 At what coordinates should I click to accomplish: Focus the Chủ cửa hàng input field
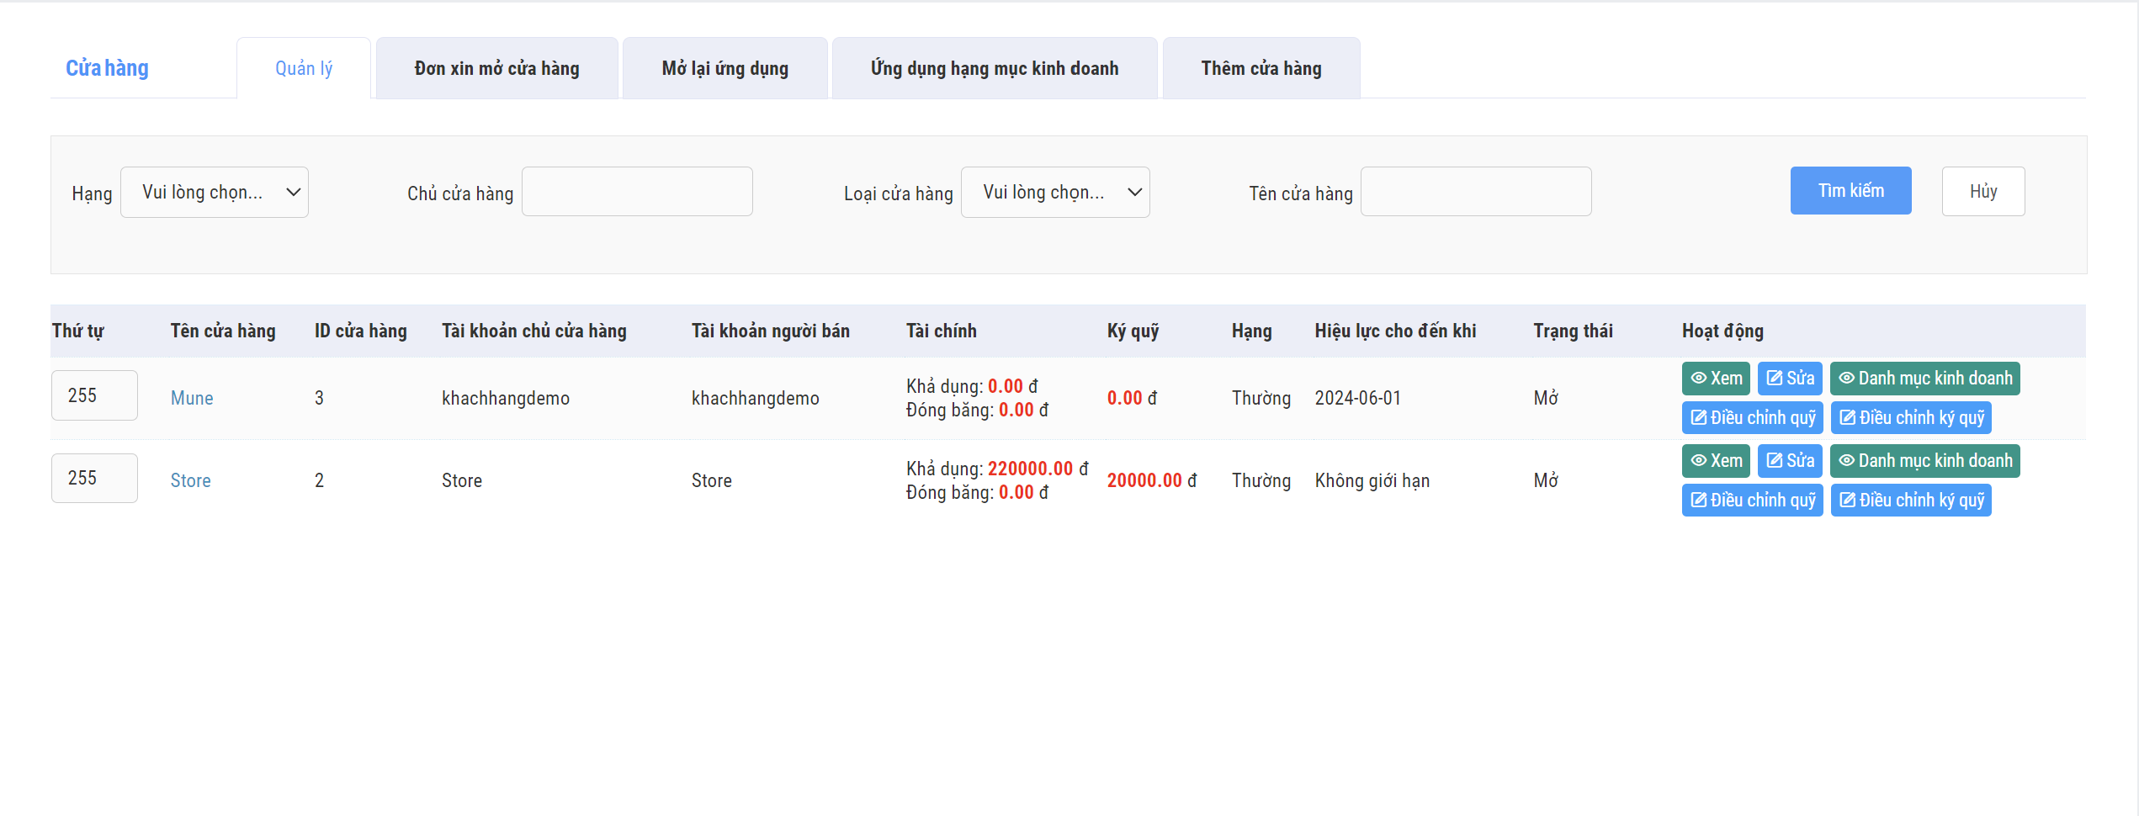click(637, 192)
